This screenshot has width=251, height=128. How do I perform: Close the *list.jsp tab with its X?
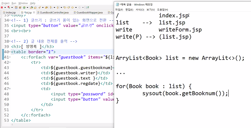pos(34,12)
